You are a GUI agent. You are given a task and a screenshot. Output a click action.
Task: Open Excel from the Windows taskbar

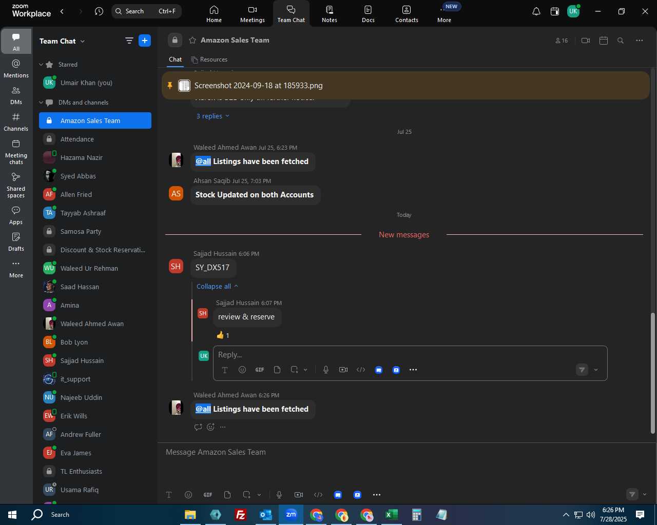tap(392, 515)
